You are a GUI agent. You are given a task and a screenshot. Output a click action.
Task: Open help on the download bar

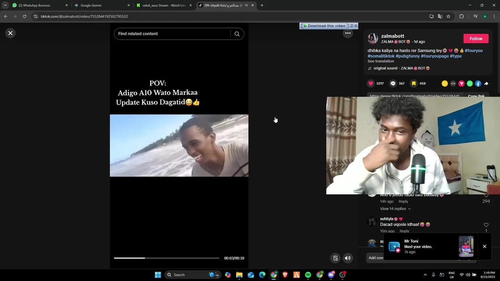point(351,26)
